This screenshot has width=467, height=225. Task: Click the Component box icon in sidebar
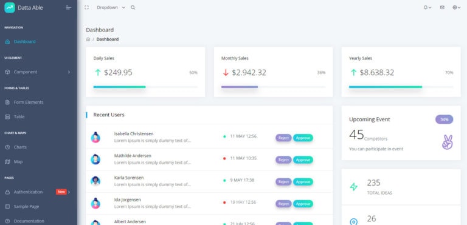pyautogui.click(x=7, y=72)
